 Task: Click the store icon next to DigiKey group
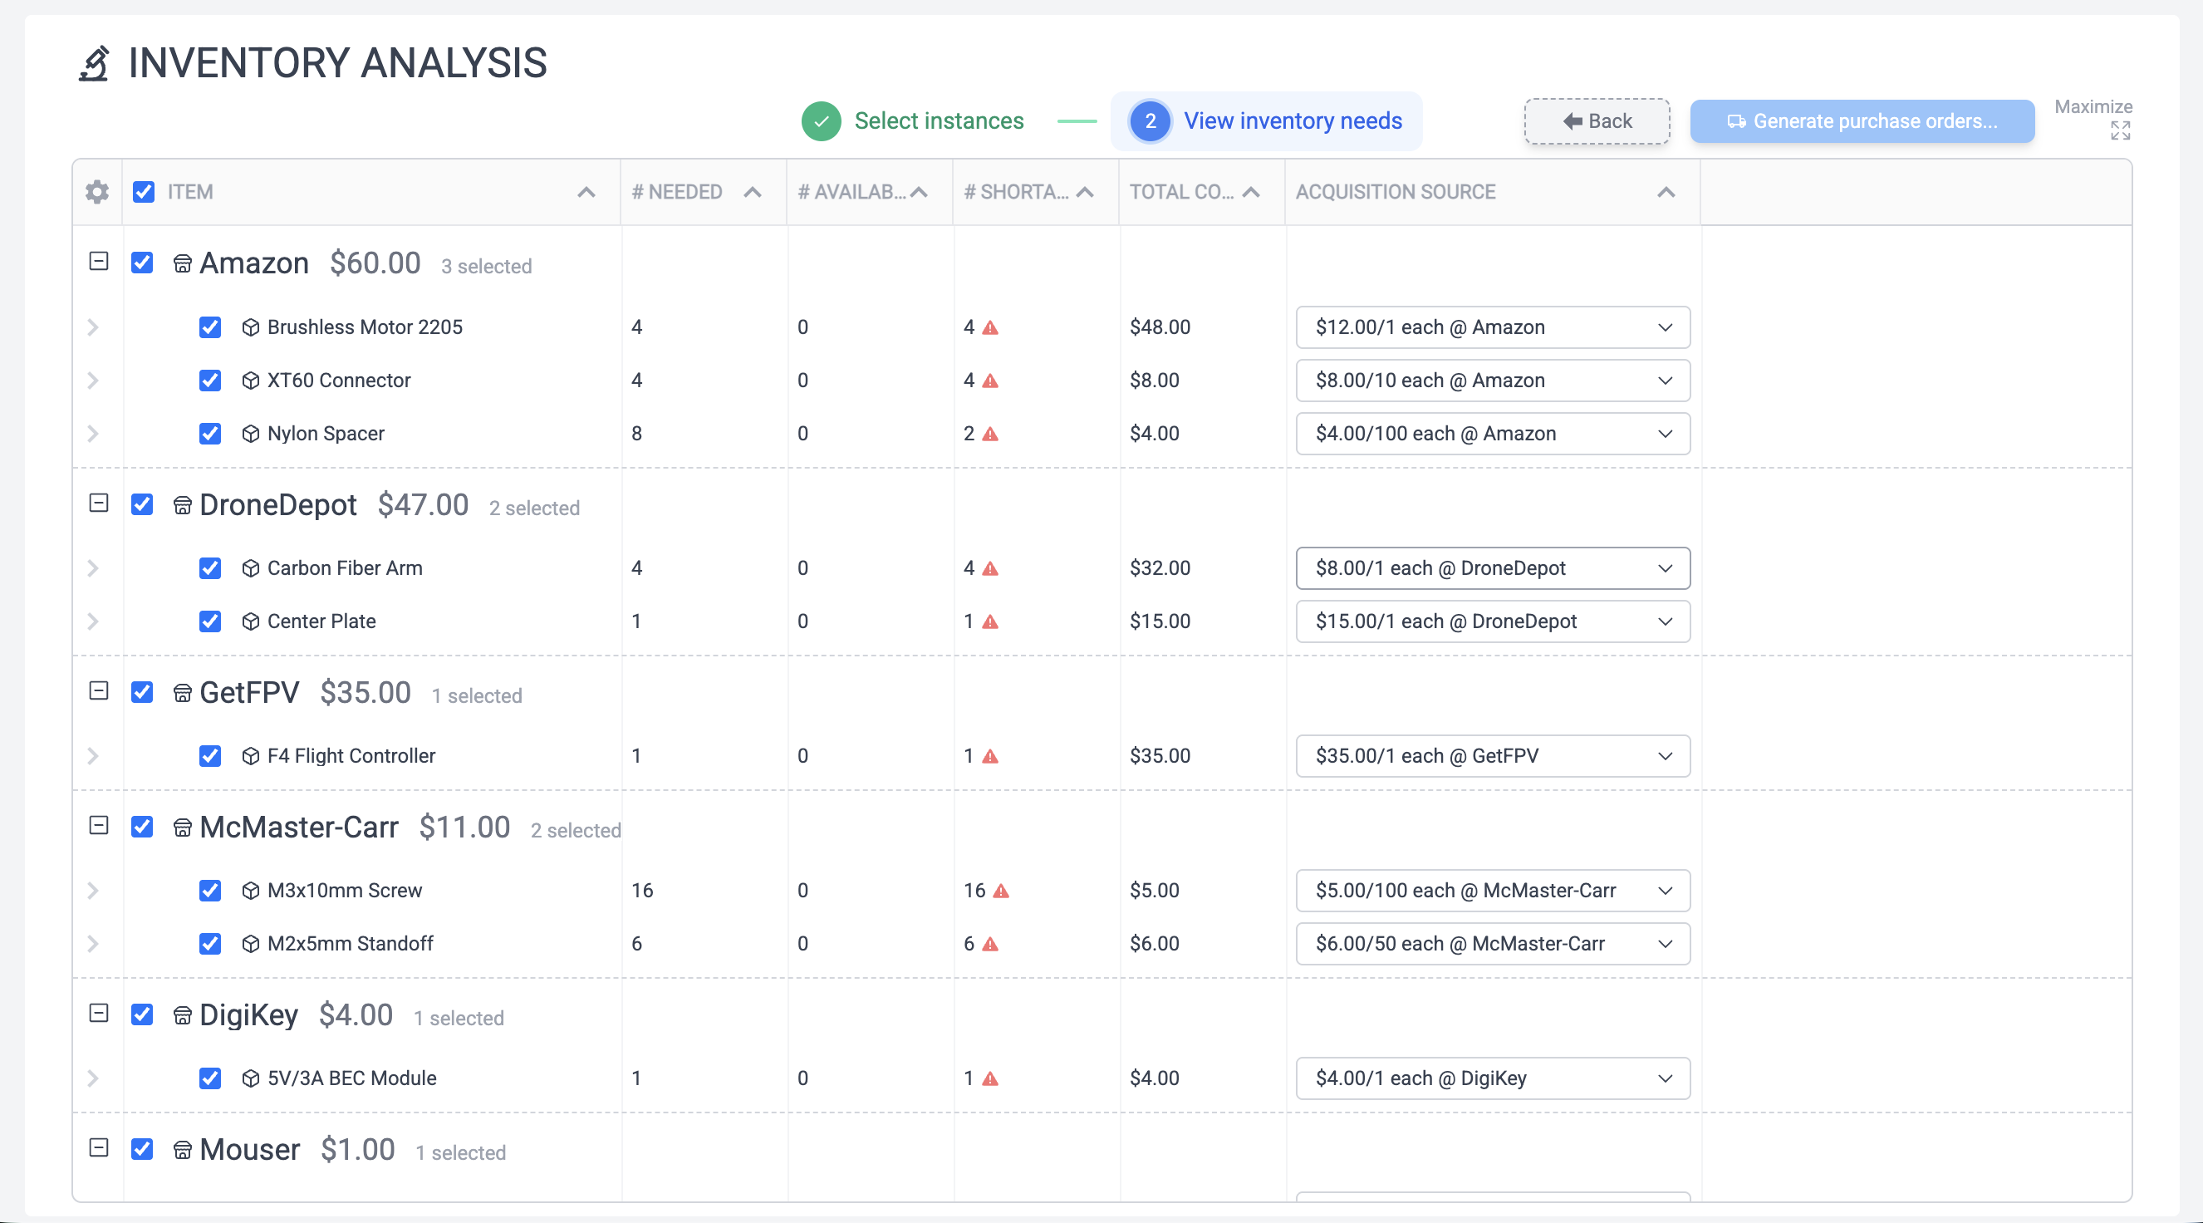tap(182, 1015)
